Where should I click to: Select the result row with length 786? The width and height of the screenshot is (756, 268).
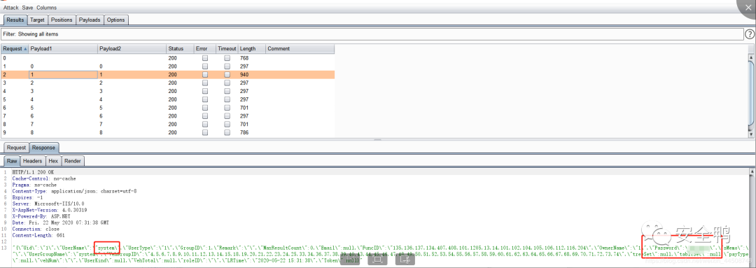[x=168, y=132]
